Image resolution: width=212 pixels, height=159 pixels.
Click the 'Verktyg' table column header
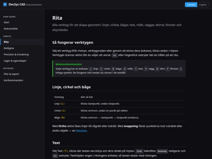pyautogui.click(x=59, y=97)
